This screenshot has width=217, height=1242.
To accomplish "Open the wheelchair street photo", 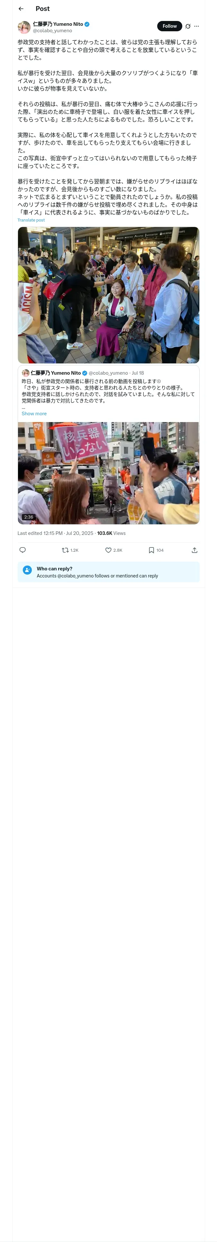I will click(x=108, y=295).
